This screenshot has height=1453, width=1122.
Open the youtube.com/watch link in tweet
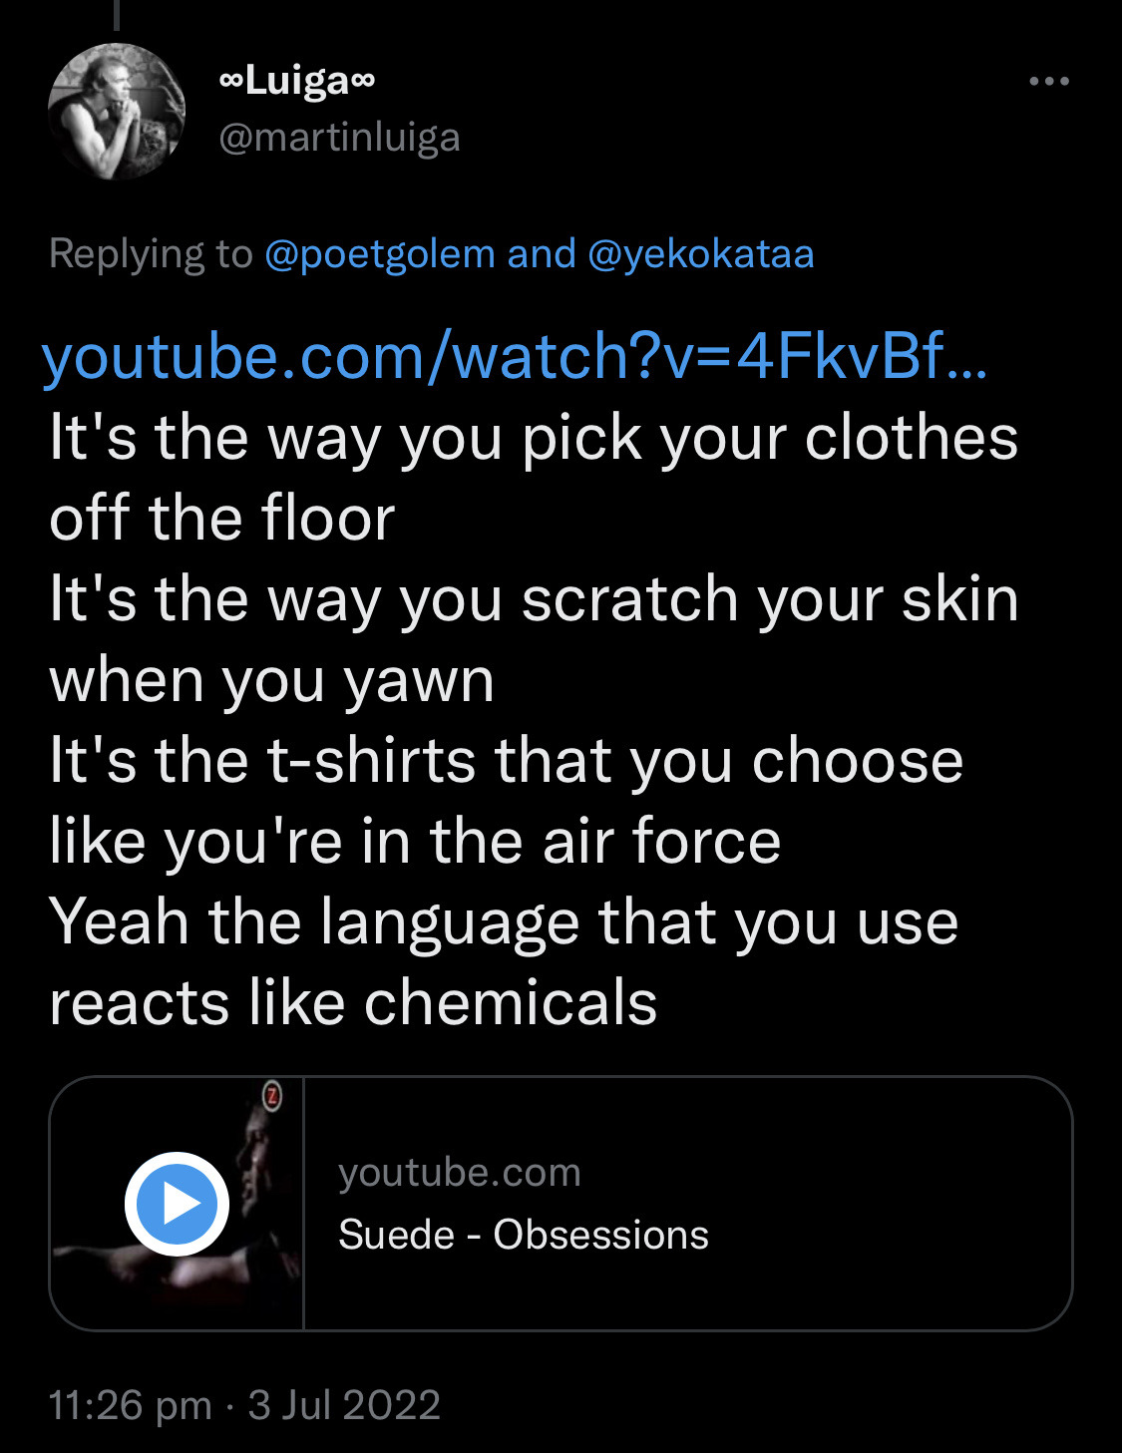tap(515, 357)
